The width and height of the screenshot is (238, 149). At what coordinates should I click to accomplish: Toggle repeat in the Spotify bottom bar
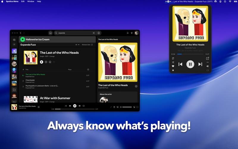click(x=84, y=106)
